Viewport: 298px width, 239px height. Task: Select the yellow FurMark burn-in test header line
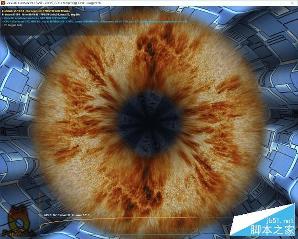coord(36,11)
